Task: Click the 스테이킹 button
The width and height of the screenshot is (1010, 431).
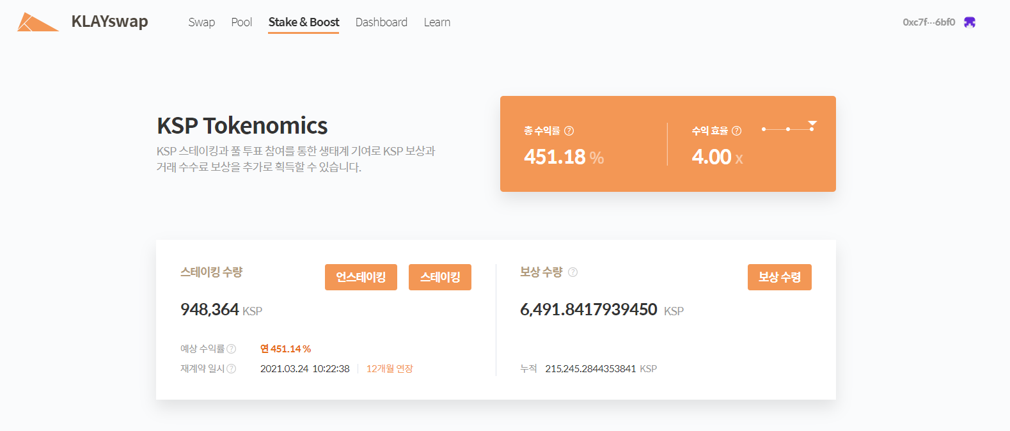Action: coord(440,277)
